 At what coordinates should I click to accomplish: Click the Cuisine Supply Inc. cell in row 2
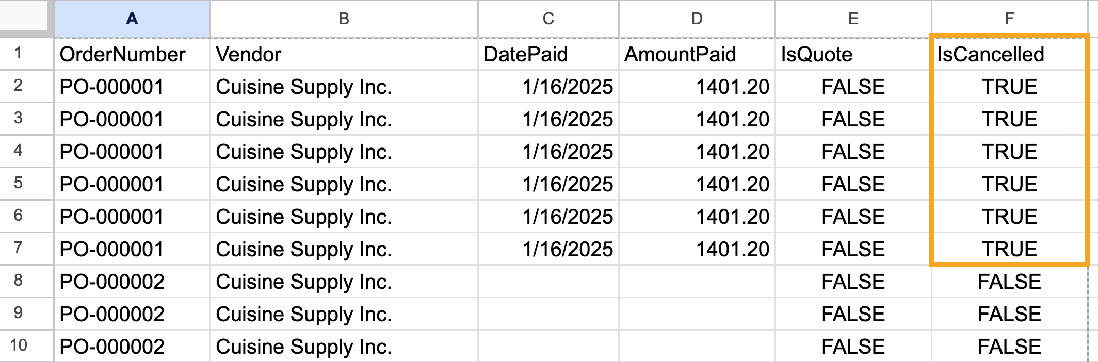pyautogui.click(x=343, y=86)
